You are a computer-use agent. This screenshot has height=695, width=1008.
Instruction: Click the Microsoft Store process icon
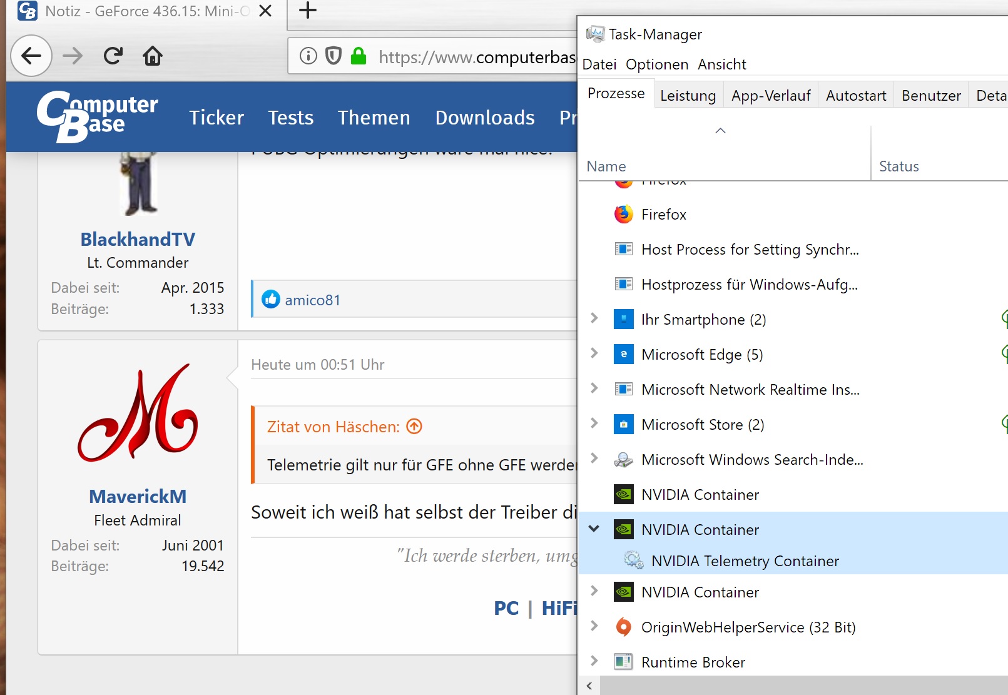624,425
